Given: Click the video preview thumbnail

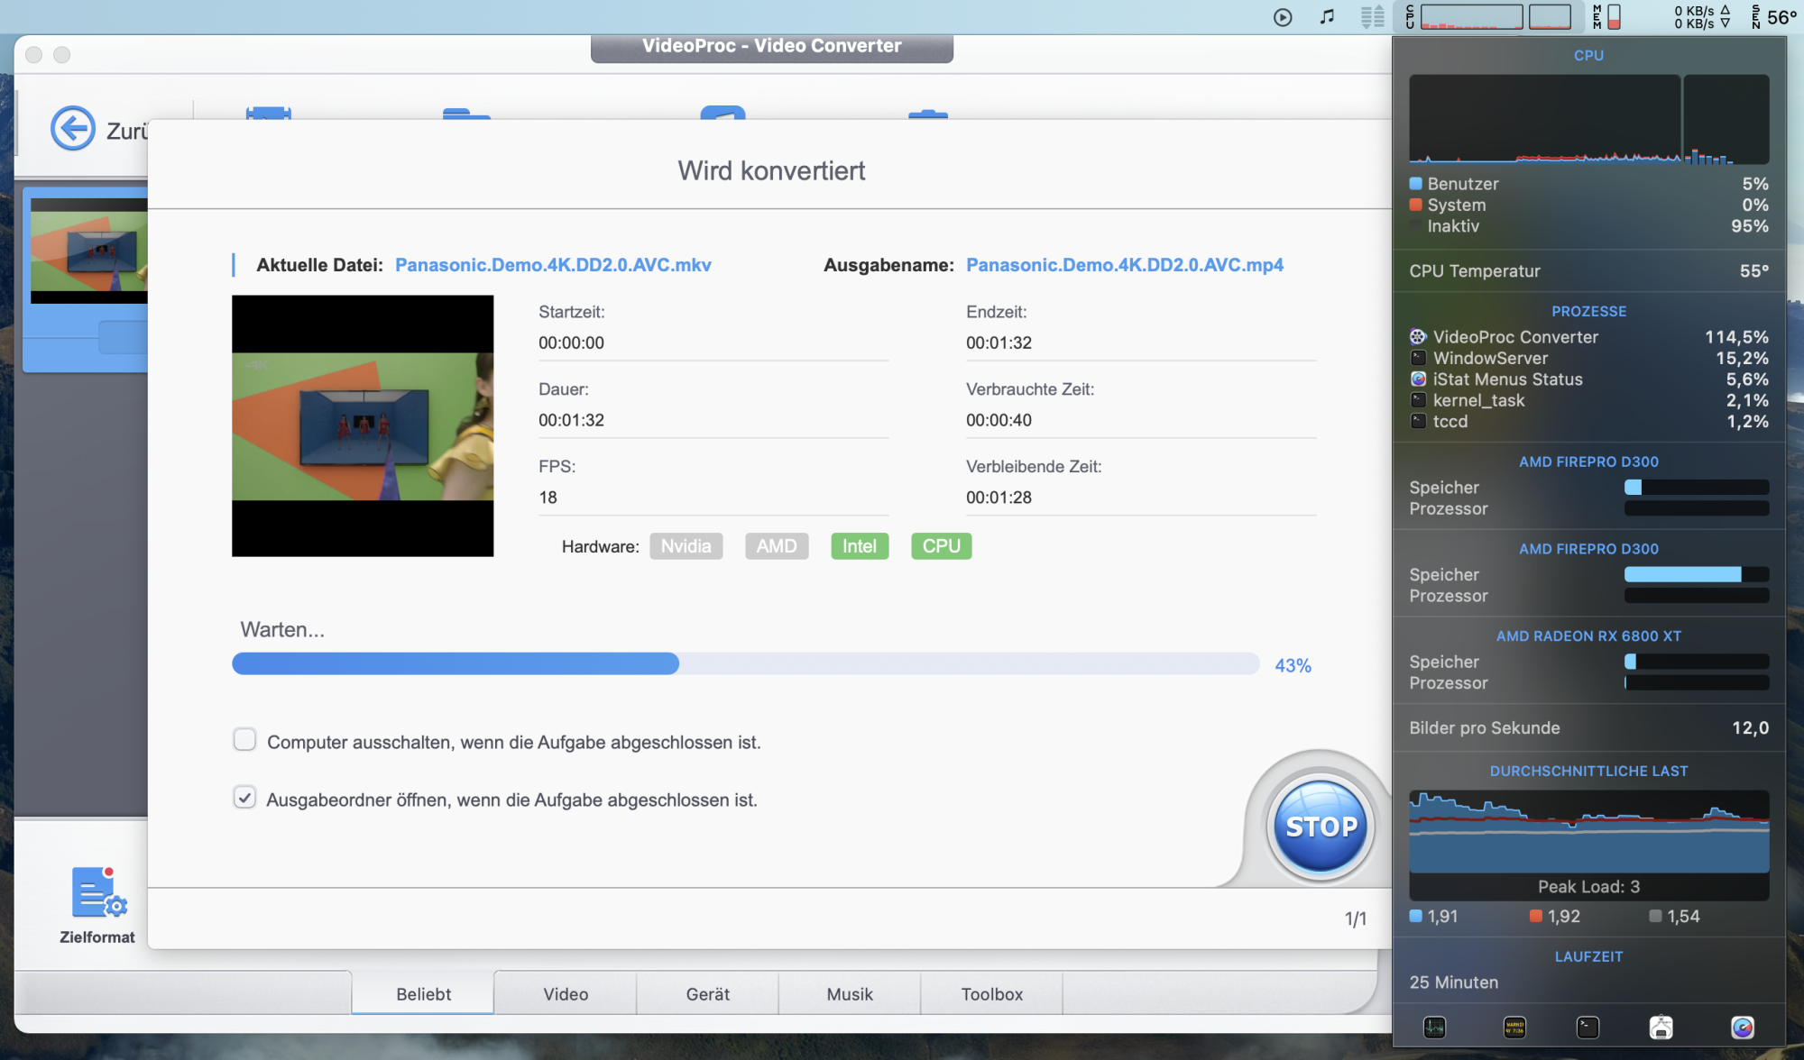Looking at the screenshot, I should pyautogui.click(x=363, y=425).
